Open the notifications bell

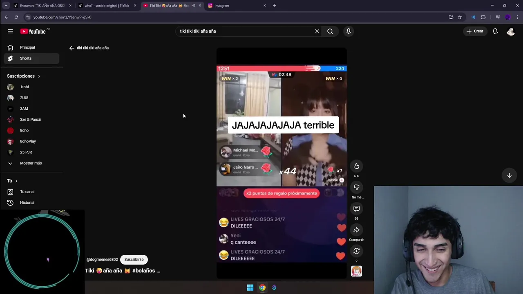coord(495,31)
